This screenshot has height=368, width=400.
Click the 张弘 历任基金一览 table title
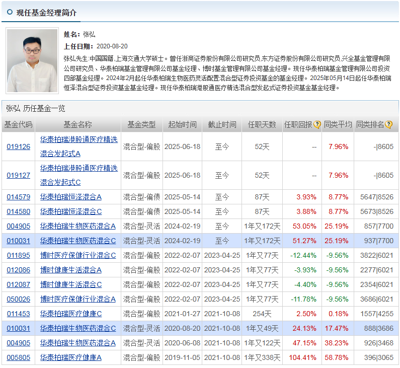(x=36, y=108)
